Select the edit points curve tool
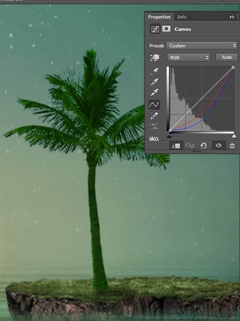This screenshot has height=321, width=240. point(154,105)
